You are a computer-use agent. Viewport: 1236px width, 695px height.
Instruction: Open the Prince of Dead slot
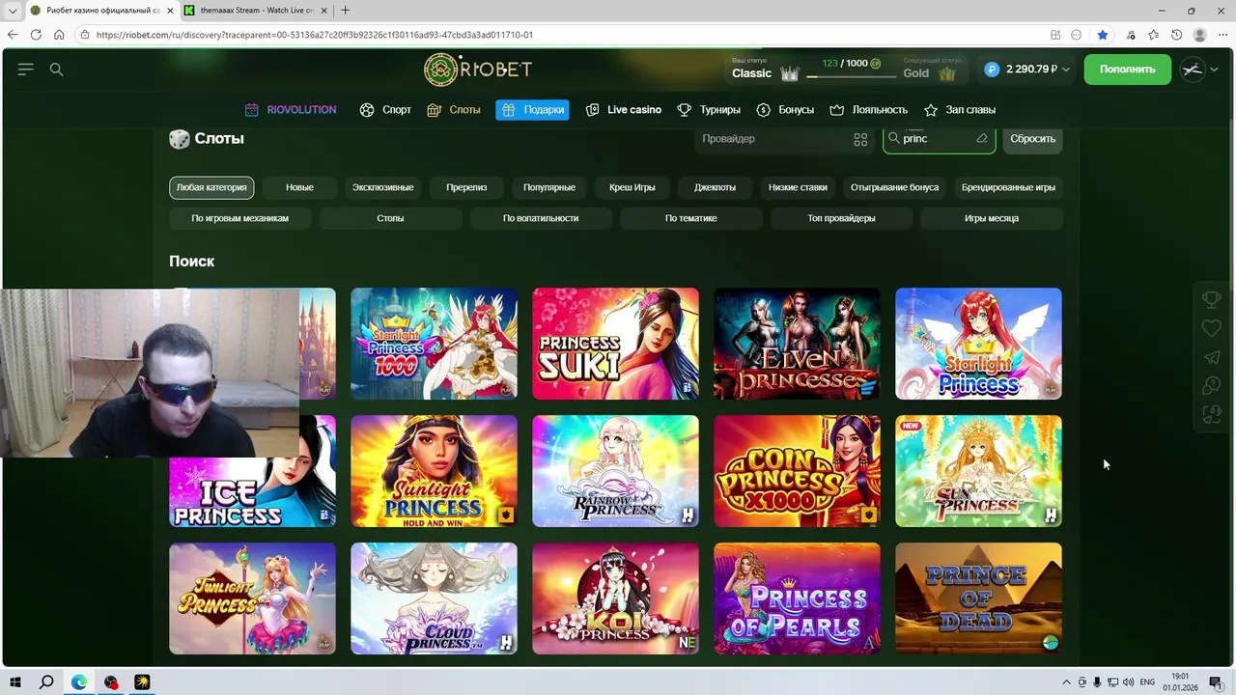click(978, 598)
